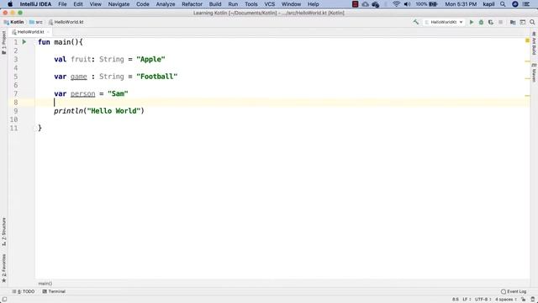Click the yellow inspection indicator in editor corner

527,40
